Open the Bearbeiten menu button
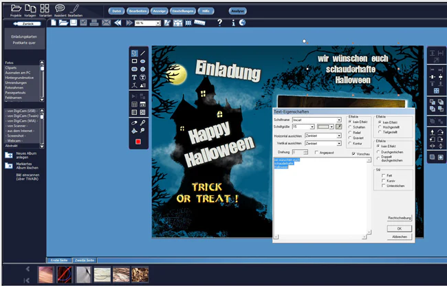The image size is (447, 286). click(x=138, y=11)
